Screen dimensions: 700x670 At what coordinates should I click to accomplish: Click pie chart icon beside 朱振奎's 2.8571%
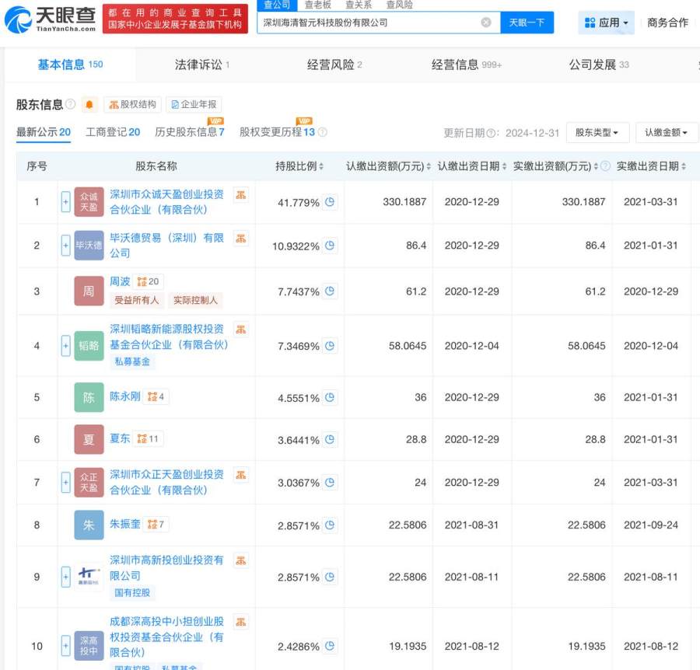tap(330, 525)
